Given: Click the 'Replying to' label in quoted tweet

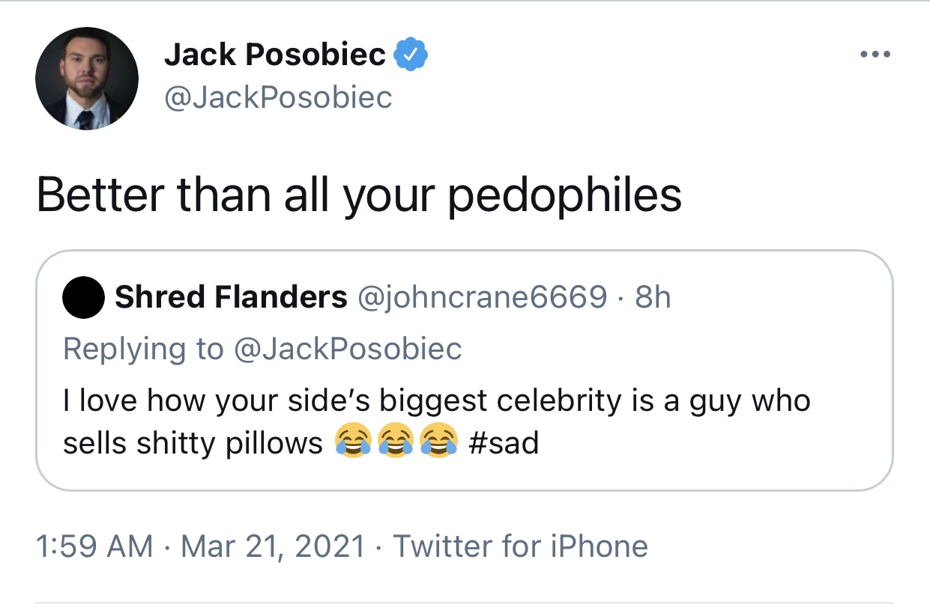Looking at the screenshot, I should (142, 348).
